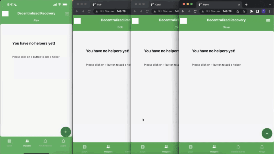
Task: Open a new tab in Dave's browser window
Action: (x=246, y=5)
